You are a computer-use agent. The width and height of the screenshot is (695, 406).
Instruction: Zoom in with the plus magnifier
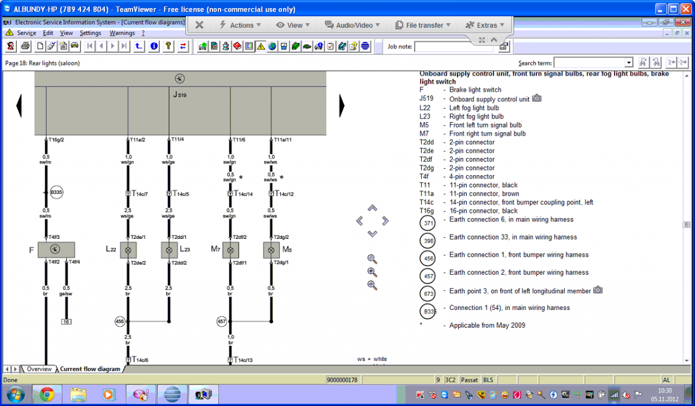tap(372, 272)
